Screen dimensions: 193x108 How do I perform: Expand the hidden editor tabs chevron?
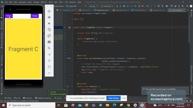coord(188,10)
